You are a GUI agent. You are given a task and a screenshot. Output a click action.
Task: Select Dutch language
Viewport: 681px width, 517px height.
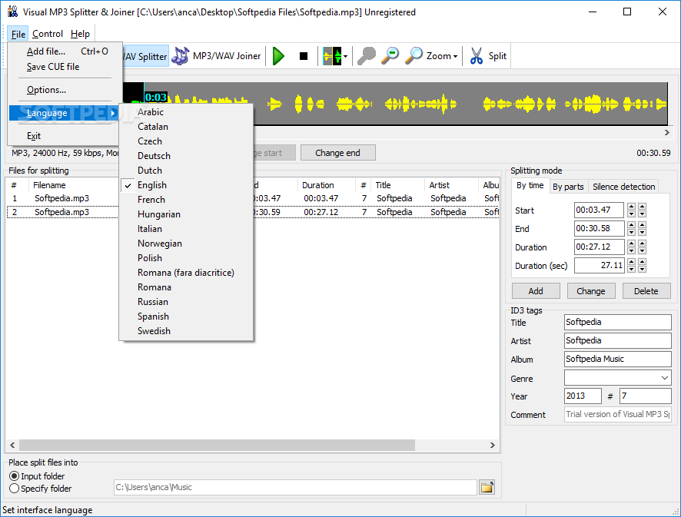pyautogui.click(x=186, y=171)
